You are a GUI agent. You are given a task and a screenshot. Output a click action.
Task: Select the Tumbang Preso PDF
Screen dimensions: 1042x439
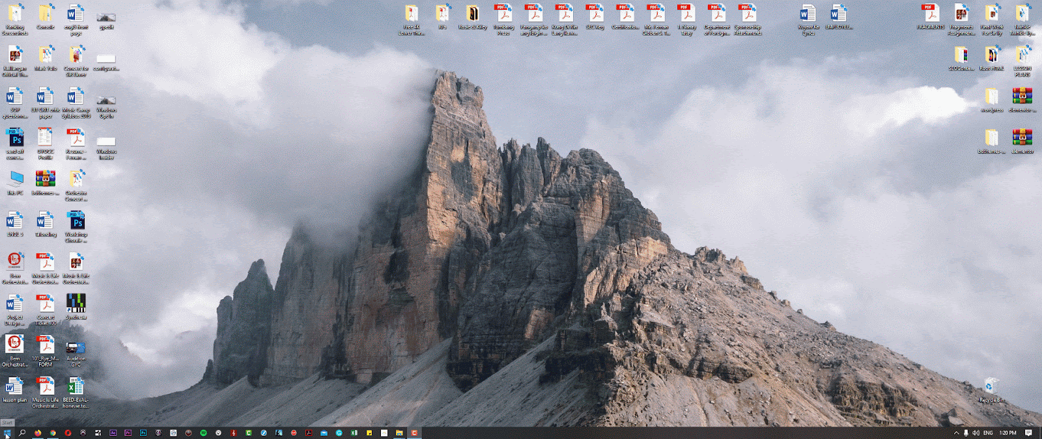pyautogui.click(x=503, y=20)
